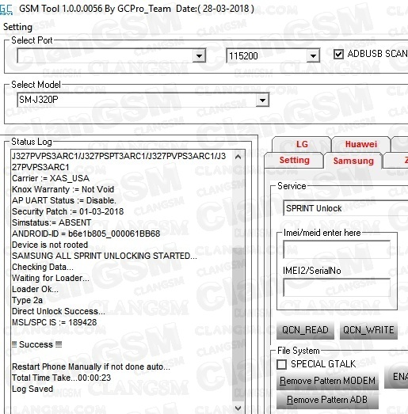This screenshot has height=414, width=408.
Task: Click the MSL/SPC IS := 189428 line
Action: click(55, 322)
